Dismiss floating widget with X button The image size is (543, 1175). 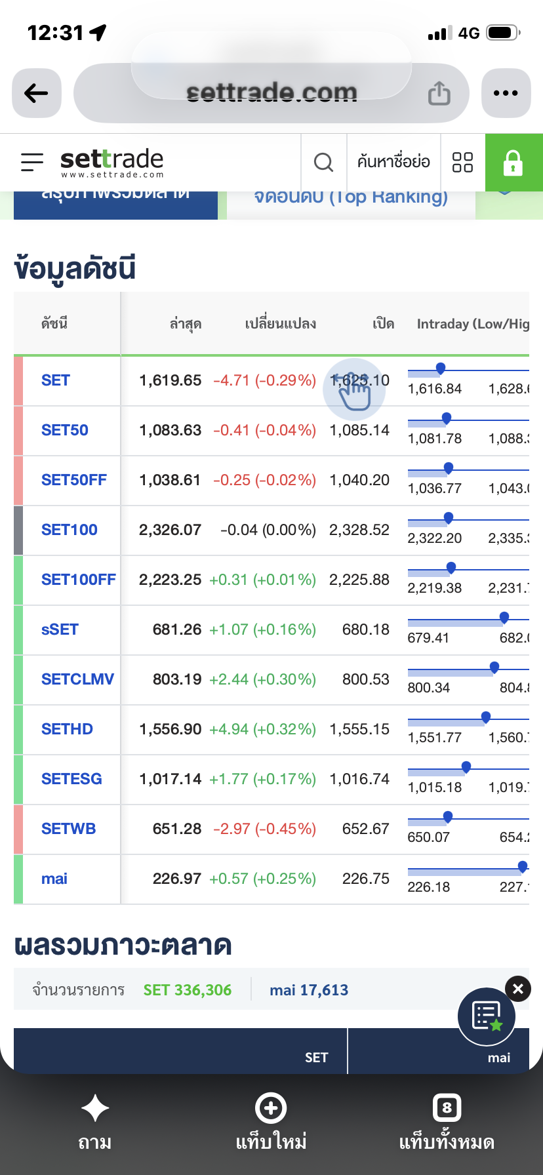[518, 989]
